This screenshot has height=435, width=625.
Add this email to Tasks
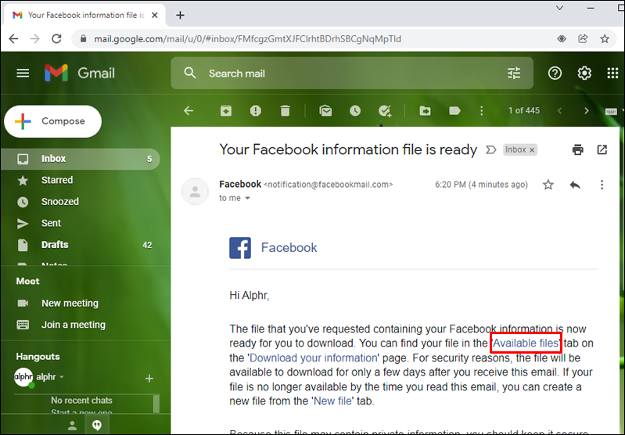click(x=385, y=110)
